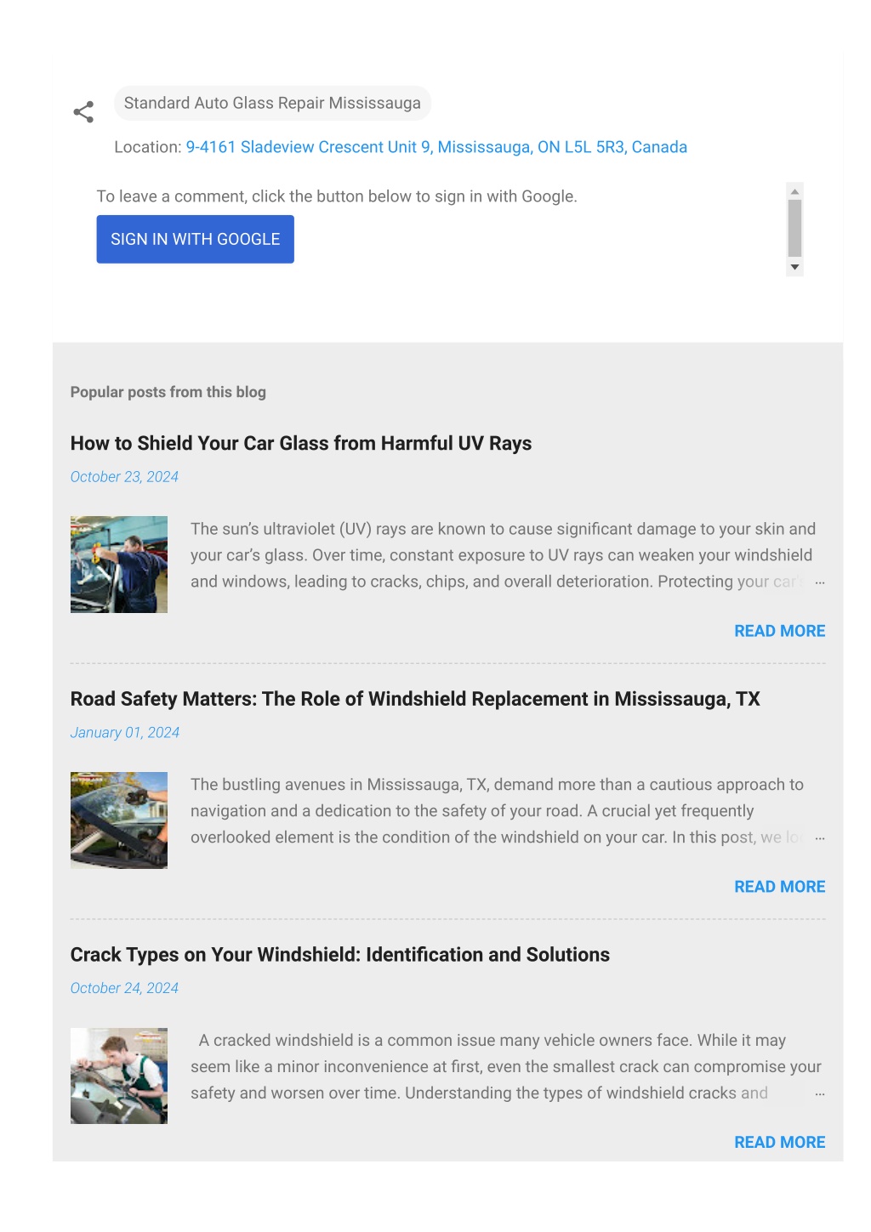Expand the Road Safety snippet ellipsis
Viewport: 871px width, 1232px height.
point(820,838)
